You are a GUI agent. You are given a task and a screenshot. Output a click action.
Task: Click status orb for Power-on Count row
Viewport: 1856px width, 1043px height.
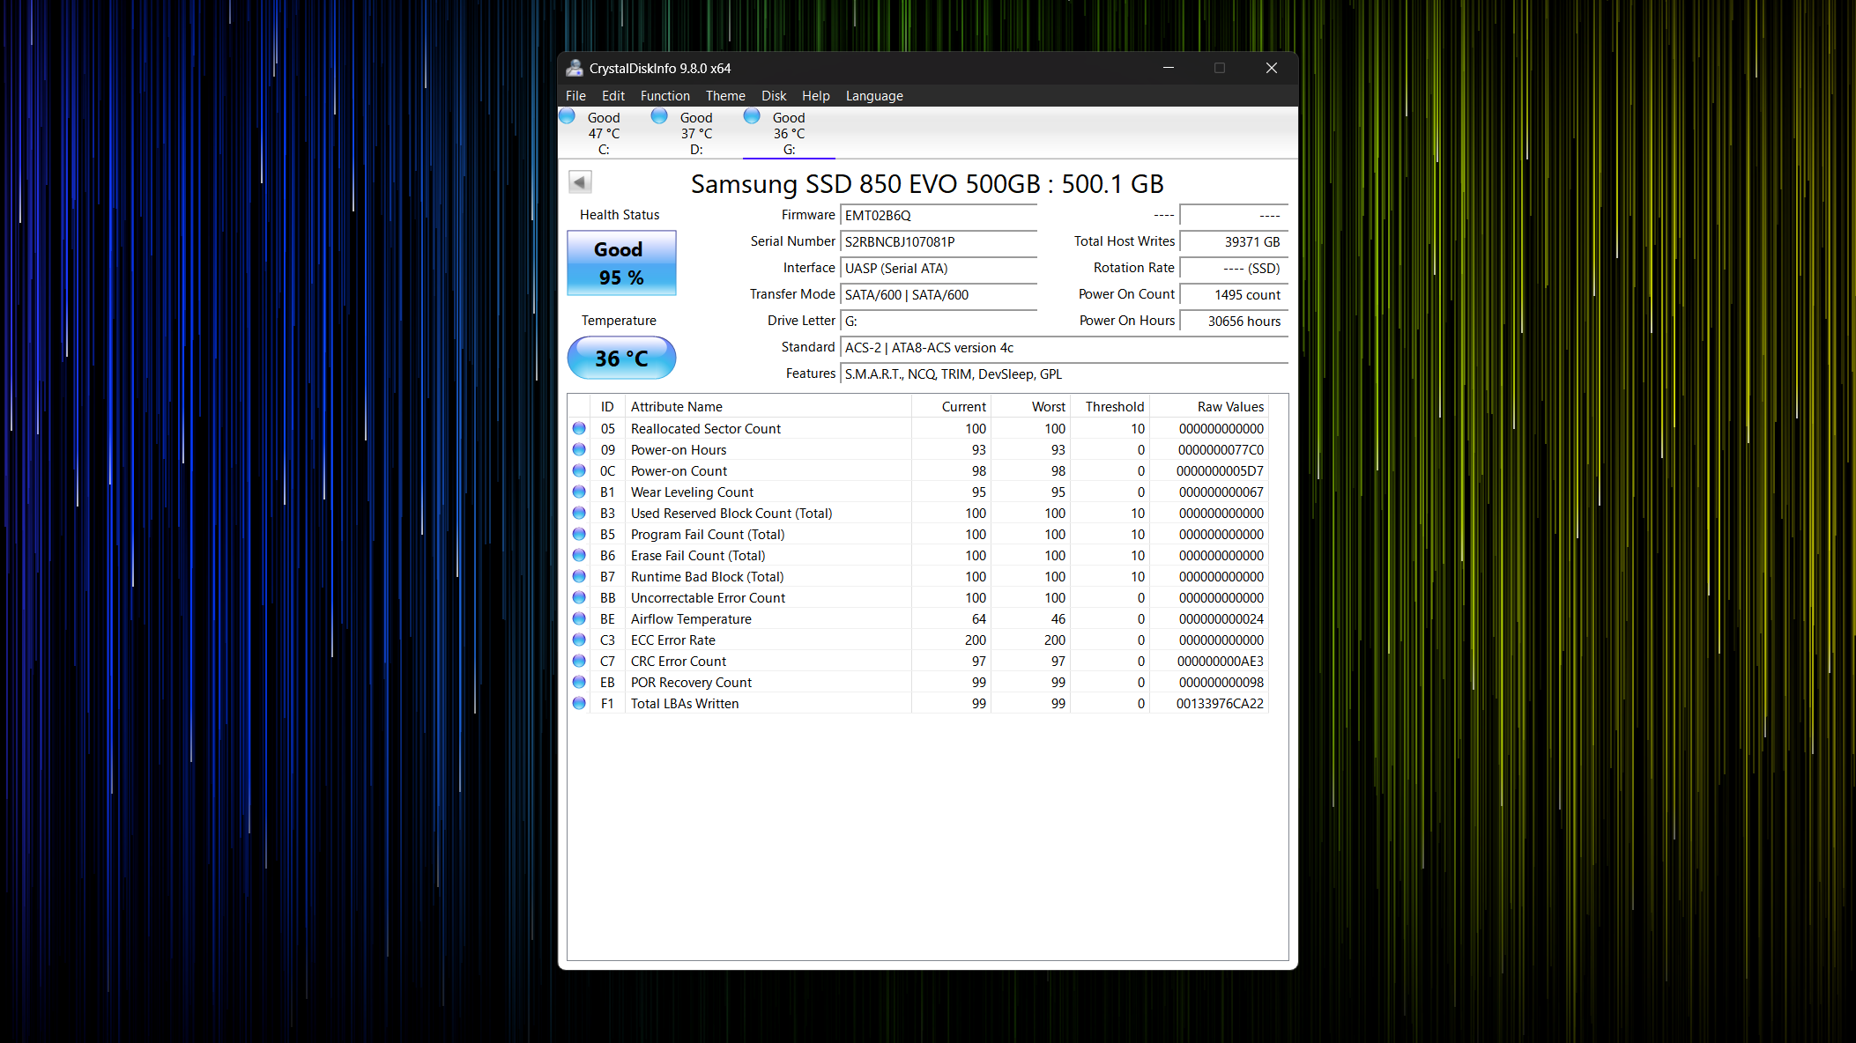click(x=579, y=470)
